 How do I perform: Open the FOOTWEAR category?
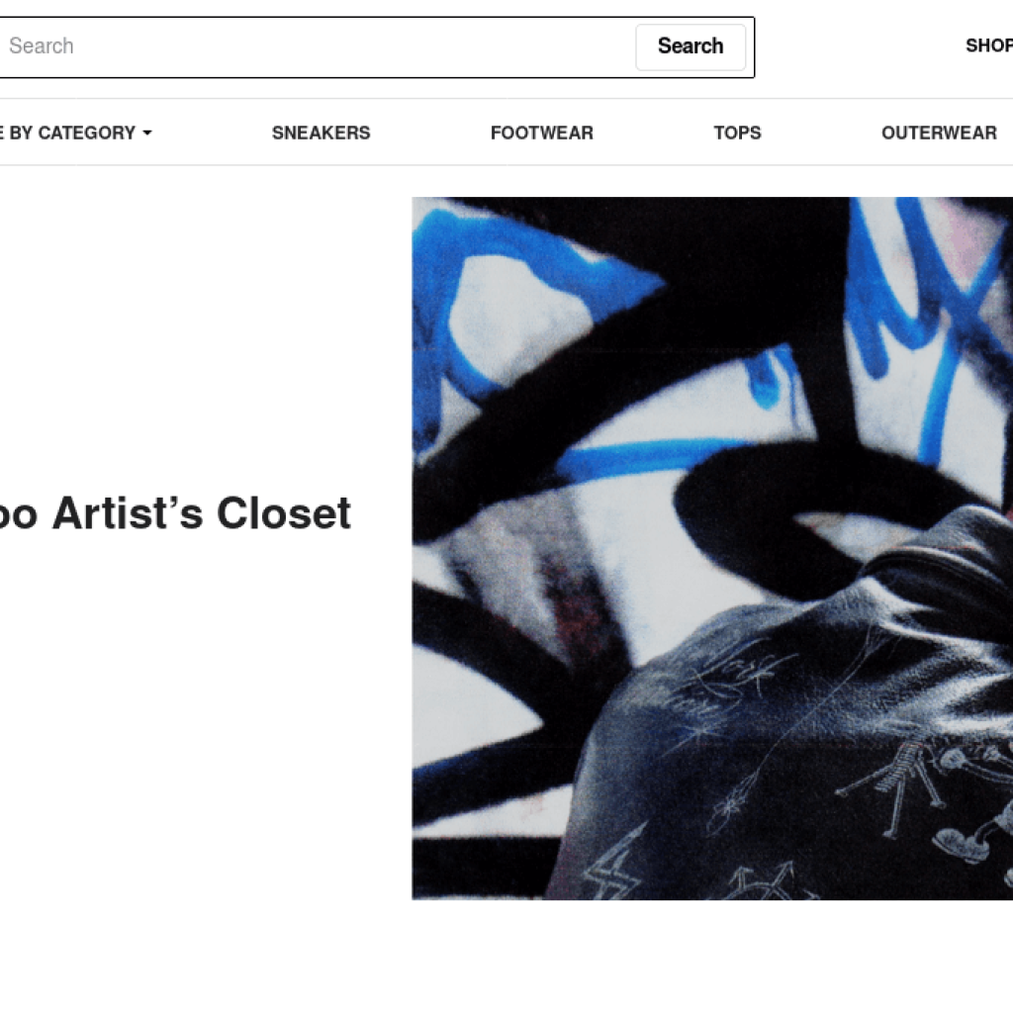pyautogui.click(x=541, y=133)
